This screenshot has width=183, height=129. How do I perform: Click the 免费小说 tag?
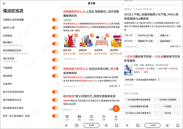(164, 35)
